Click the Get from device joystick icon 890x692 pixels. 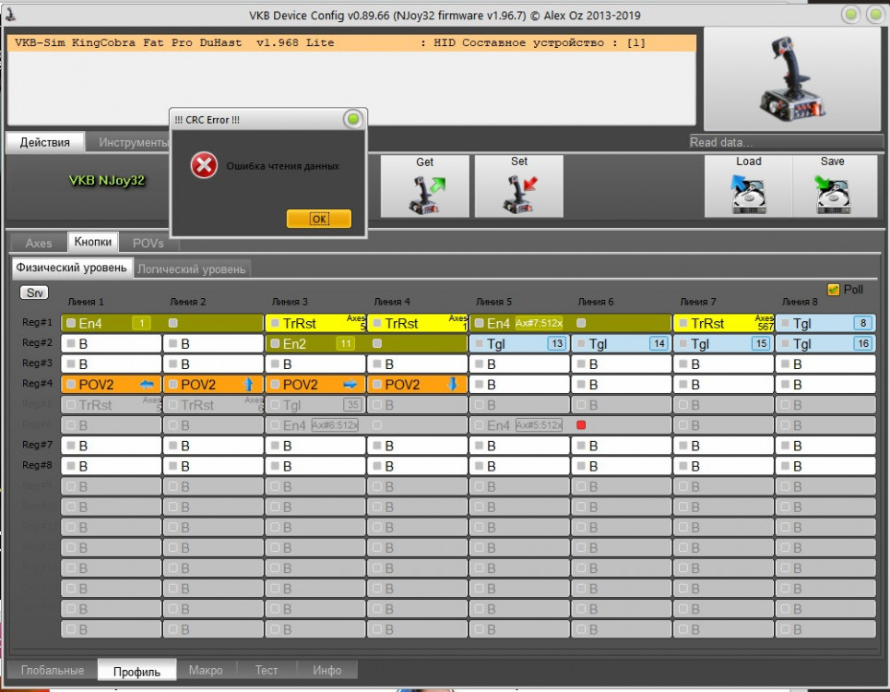click(427, 194)
